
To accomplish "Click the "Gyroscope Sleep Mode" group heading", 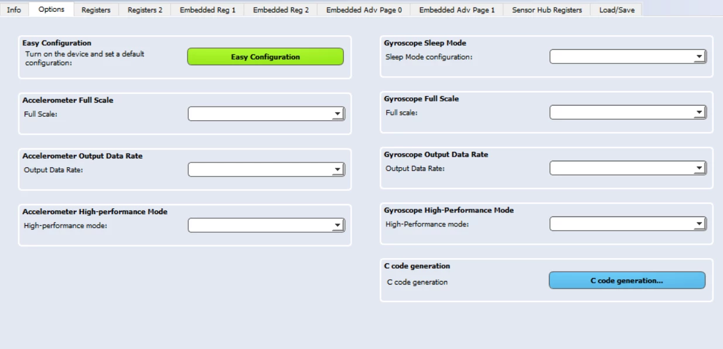I will (x=425, y=43).
